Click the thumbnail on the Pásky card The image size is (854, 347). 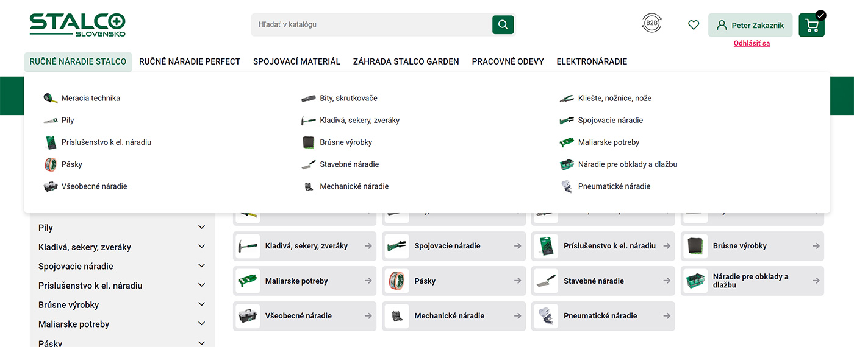point(397,281)
